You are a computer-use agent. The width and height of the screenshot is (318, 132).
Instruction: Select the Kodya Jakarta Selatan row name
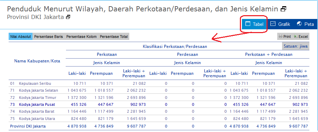(x=38, y=90)
